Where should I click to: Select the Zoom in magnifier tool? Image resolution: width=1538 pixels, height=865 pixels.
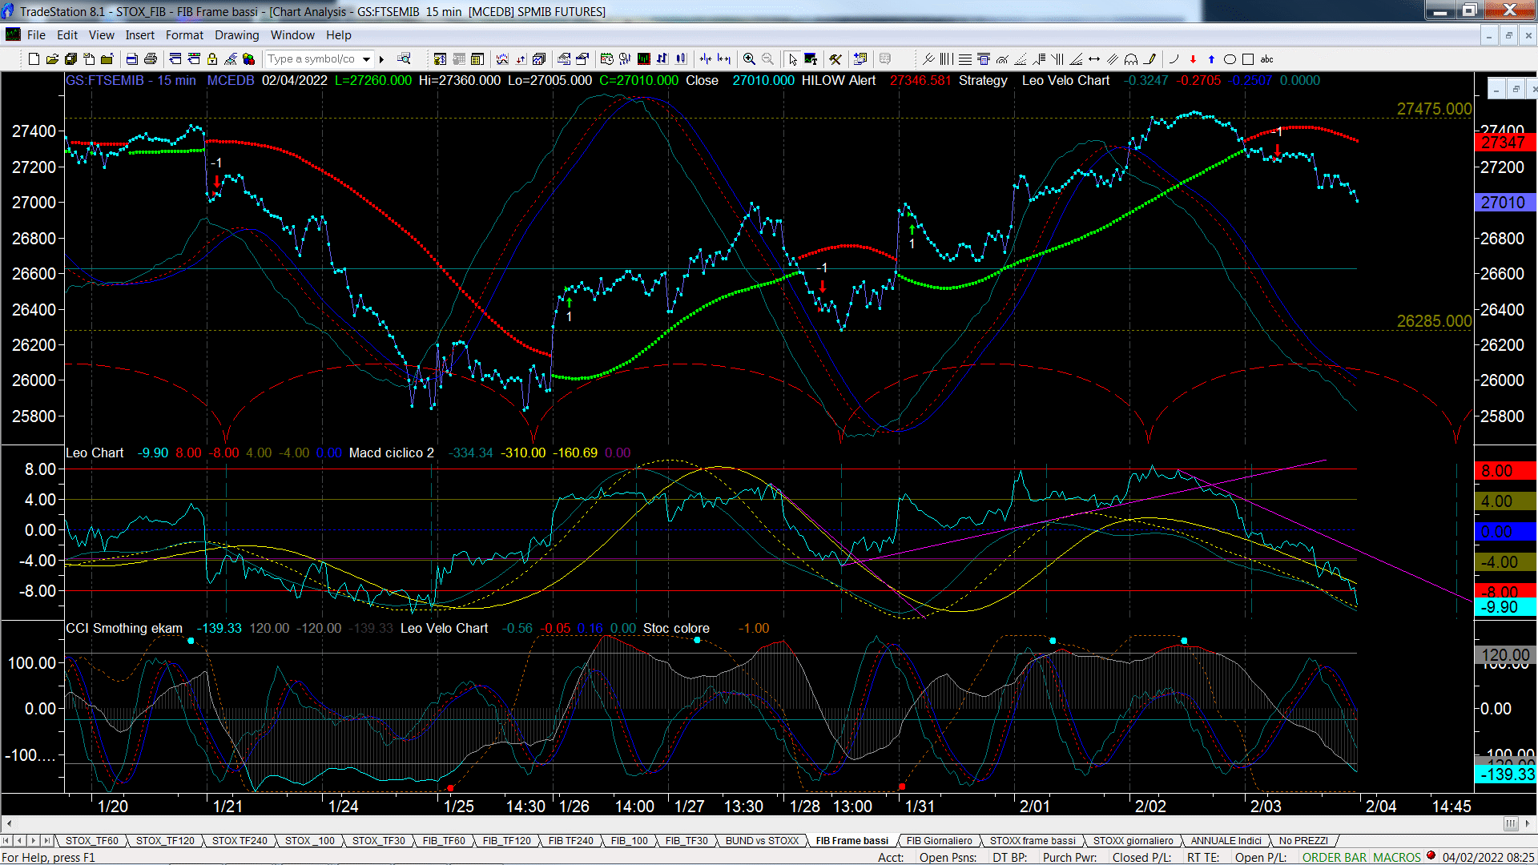pyautogui.click(x=749, y=59)
